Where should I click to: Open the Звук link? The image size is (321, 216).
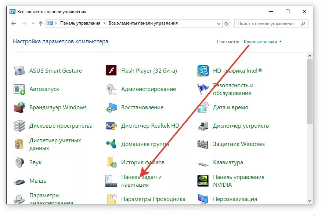click(35, 162)
